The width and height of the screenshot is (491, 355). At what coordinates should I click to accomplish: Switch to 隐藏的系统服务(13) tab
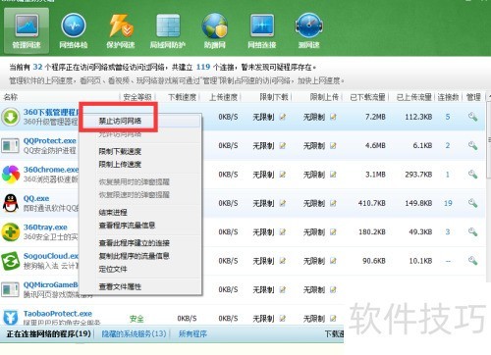click(134, 333)
